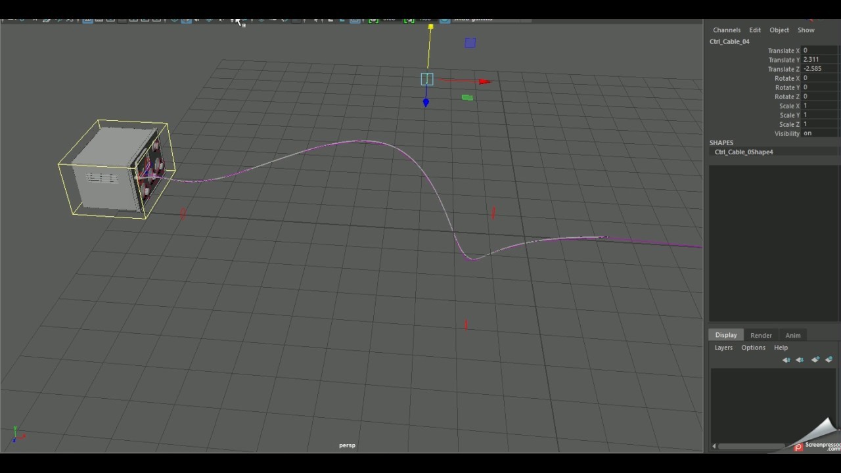Image resolution: width=841 pixels, height=473 pixels.
Task: Move selected layer up in Layer Editor
Action: (786, 359)
